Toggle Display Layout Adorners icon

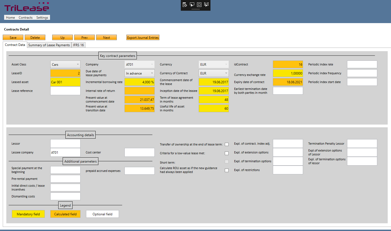point(199,5)
